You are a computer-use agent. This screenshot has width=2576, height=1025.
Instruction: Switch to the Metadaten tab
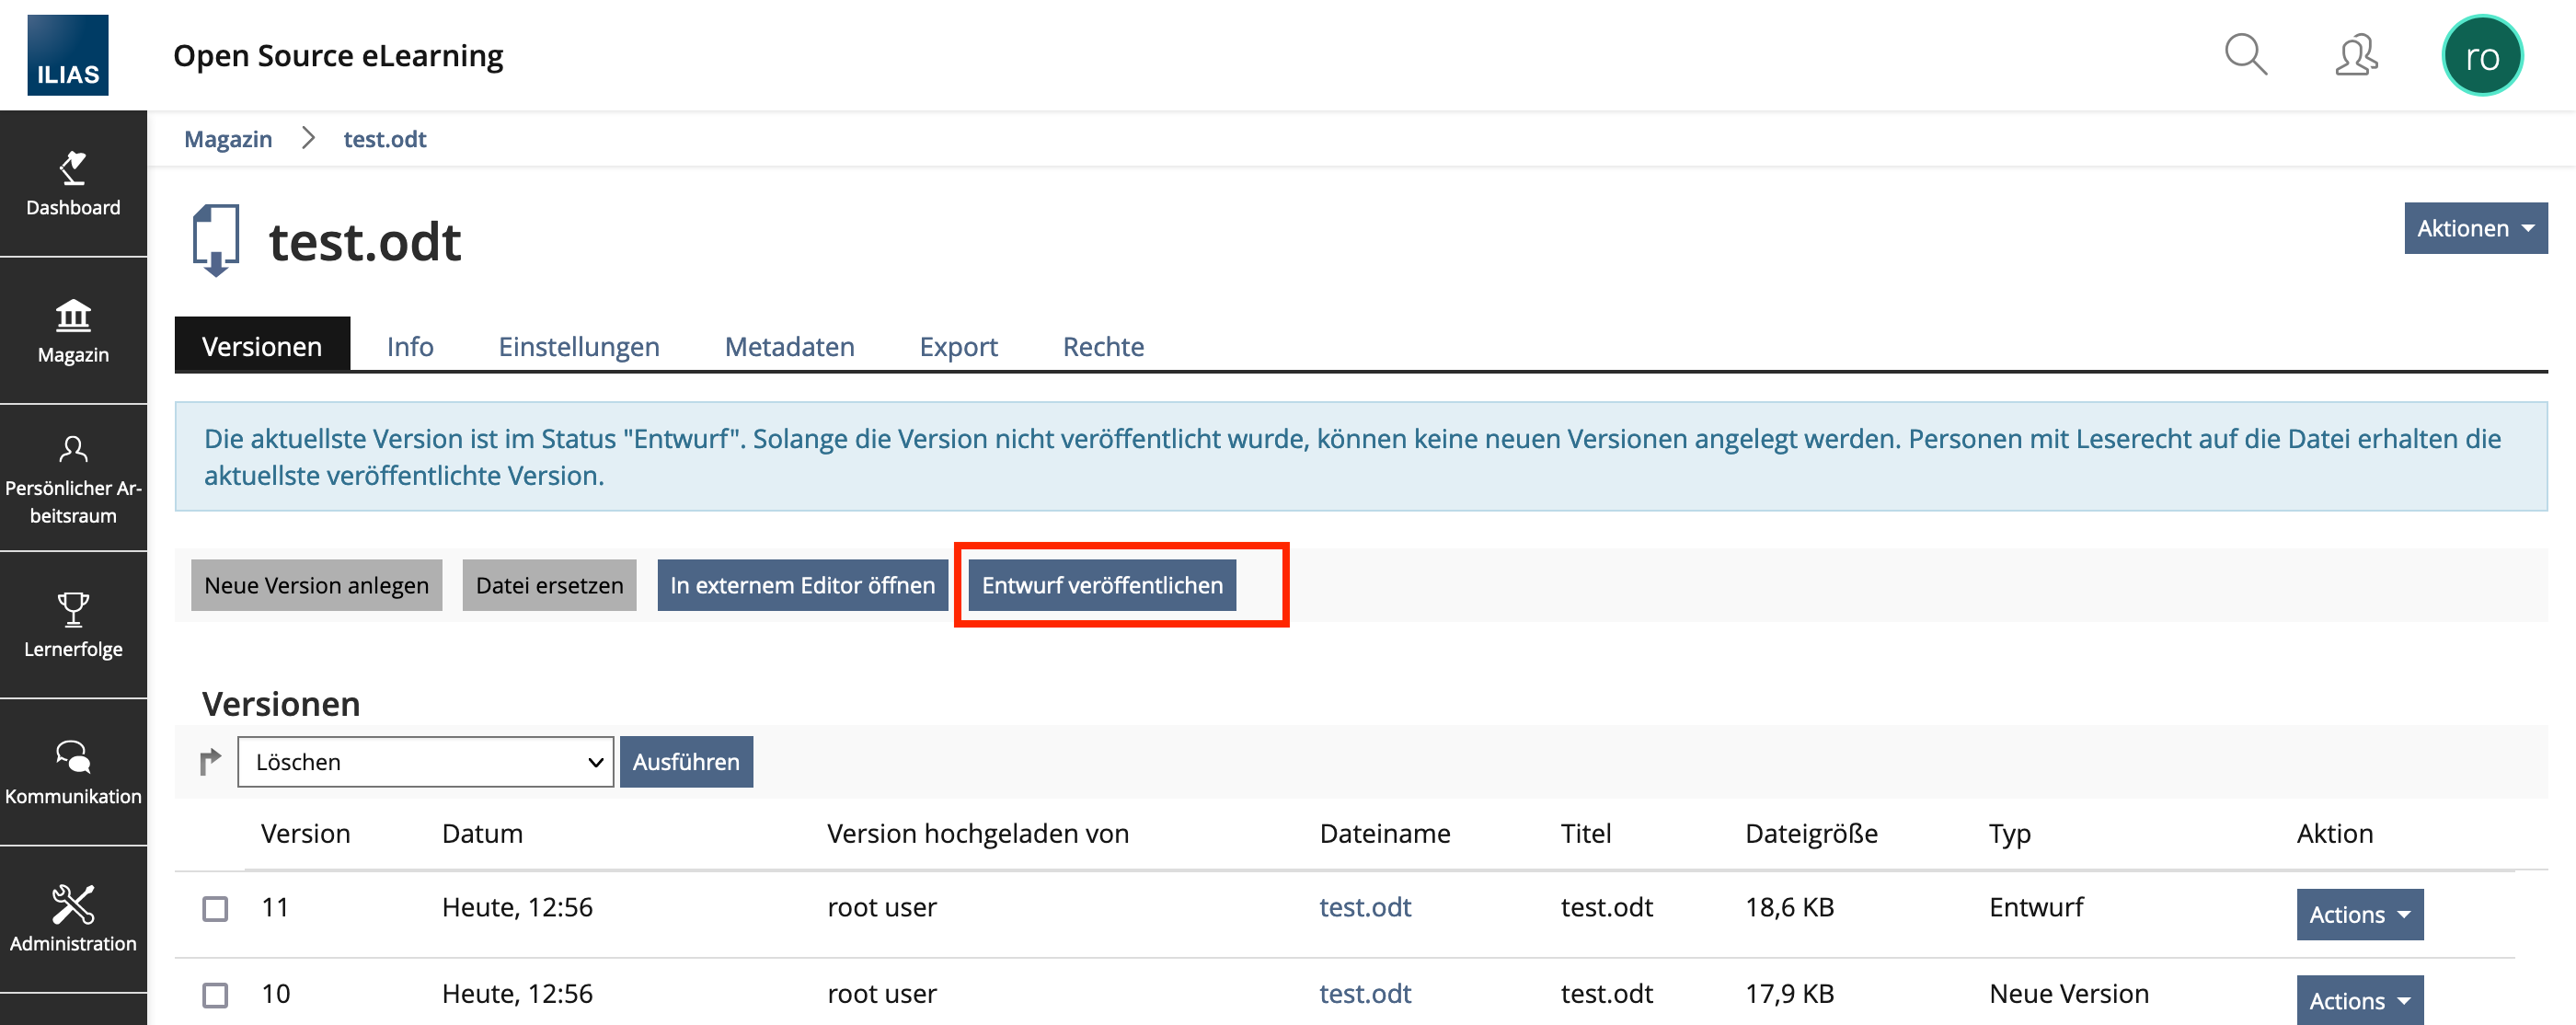(x=788, y=346)
